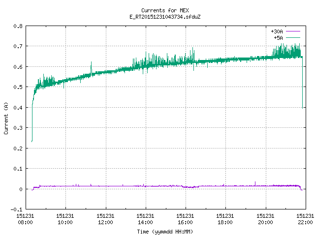
Task: Click the green +5A legend line sample
Action: pyautogui.click(x=293, y=37)
